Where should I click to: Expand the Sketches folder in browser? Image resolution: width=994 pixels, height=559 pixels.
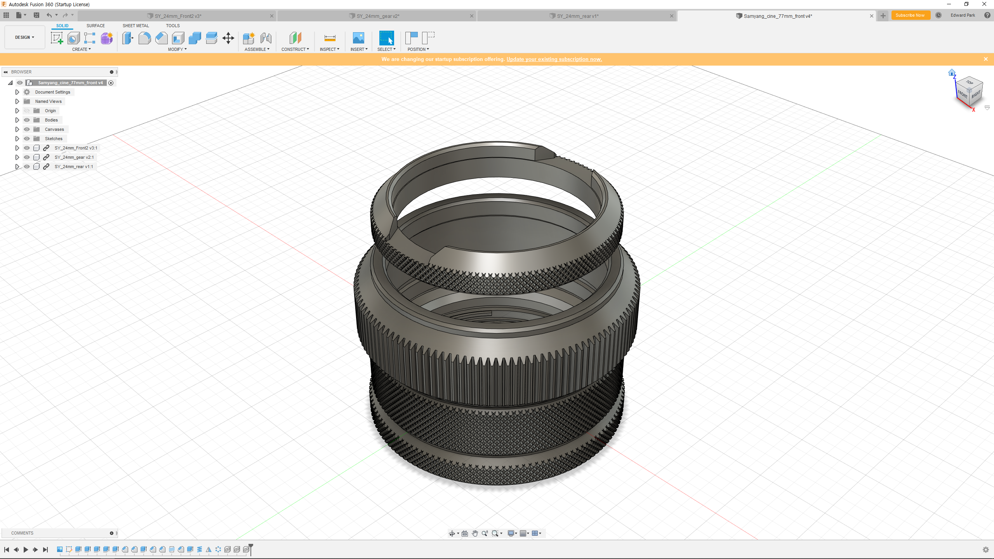coord(17,139)
